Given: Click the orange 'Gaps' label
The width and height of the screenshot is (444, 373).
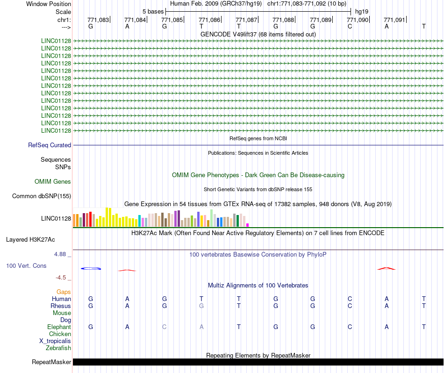Looking at the screenshot, I should click(x=64, y=292).
